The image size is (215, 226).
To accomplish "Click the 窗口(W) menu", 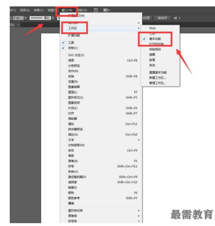I will click(67, 10).
